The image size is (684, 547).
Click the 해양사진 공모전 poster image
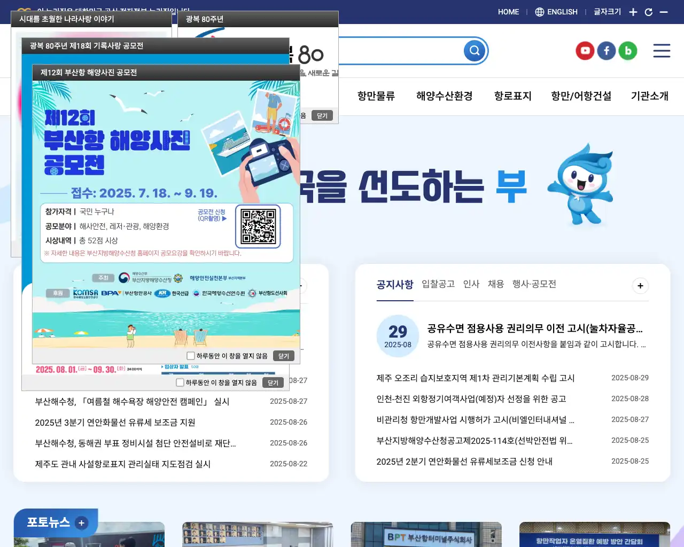click(x=166, y=214)
